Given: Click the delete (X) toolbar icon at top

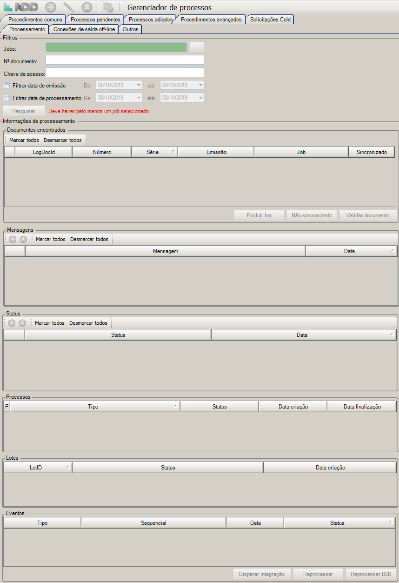Looking at the screenshot, I should (87, 7).
